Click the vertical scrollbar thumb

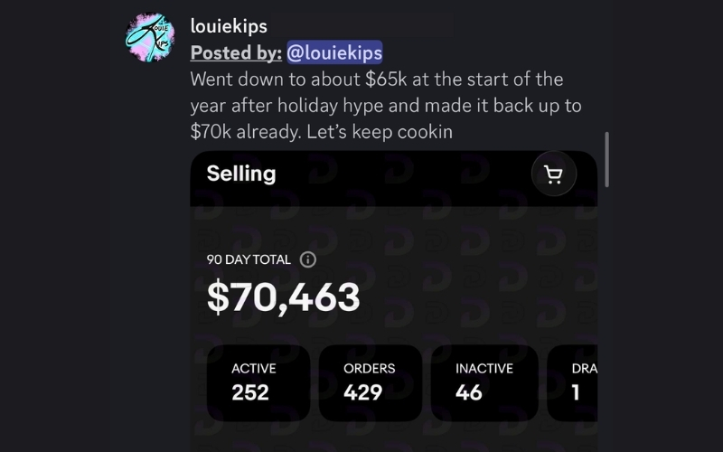click(x=606, y=160)
